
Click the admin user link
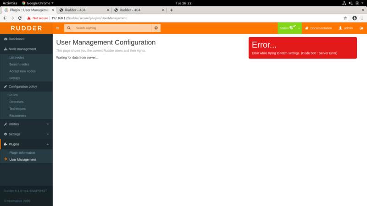pyautogui.click(x=346, y=28)
